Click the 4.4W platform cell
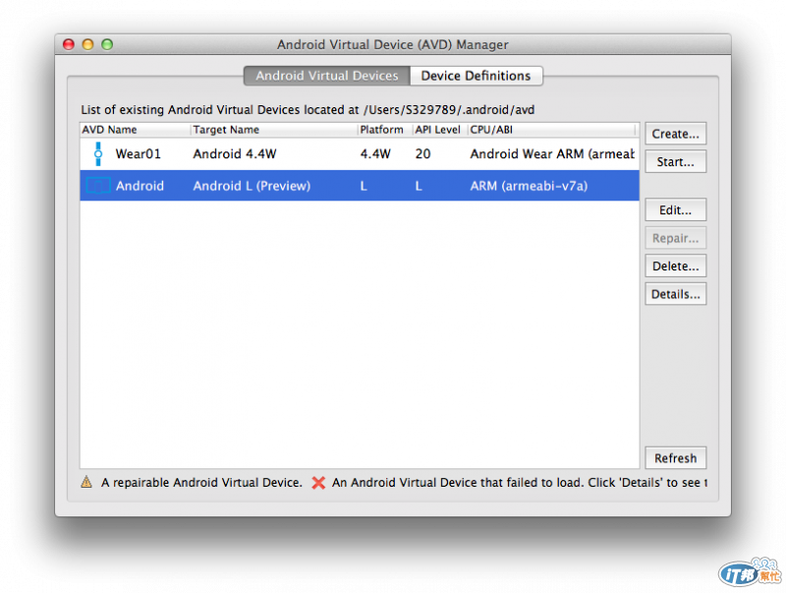The height and width of the screenshot is (593, 786). [375, 154]
